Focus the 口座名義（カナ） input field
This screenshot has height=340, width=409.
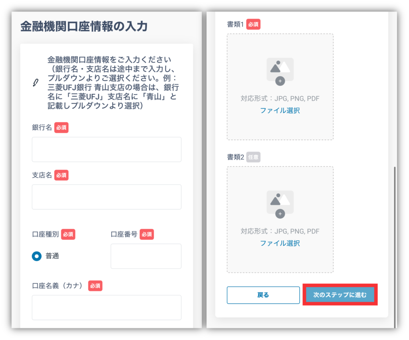click(107, 307)
